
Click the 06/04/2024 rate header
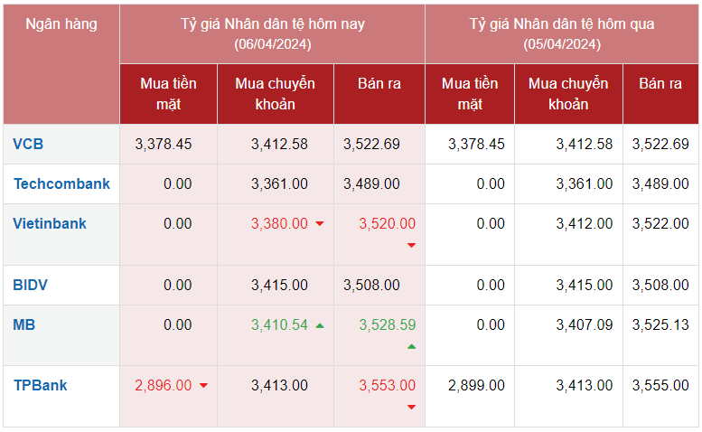pyautogui.click(x=272, y=33)
